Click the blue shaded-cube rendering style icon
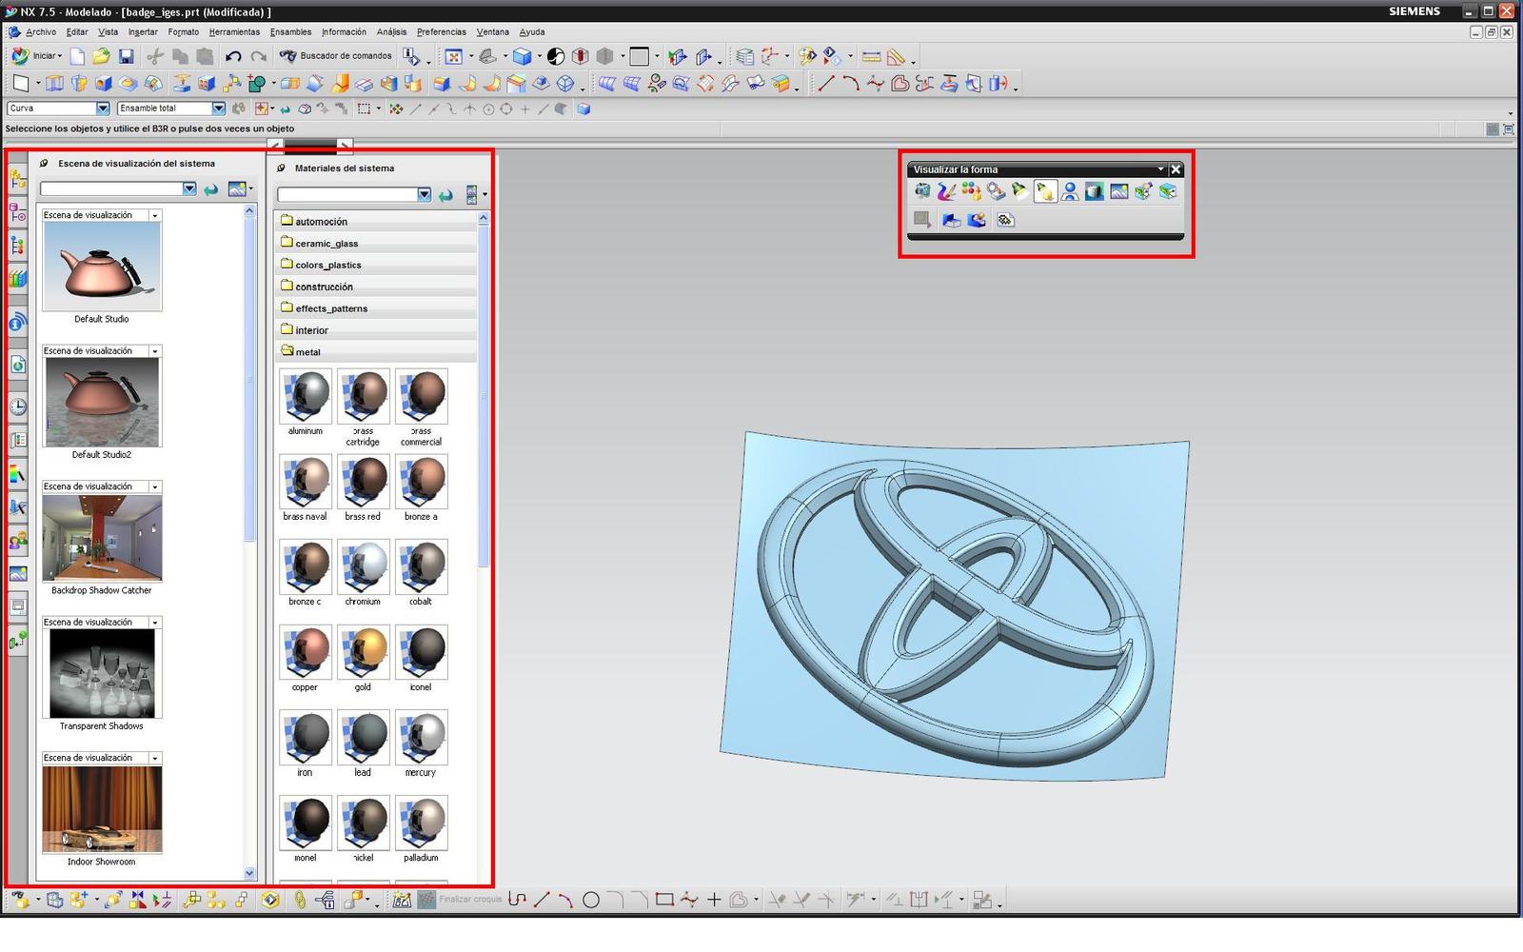Image resolution: width=1523 pixels, height=952 pixels. (522, 56)
